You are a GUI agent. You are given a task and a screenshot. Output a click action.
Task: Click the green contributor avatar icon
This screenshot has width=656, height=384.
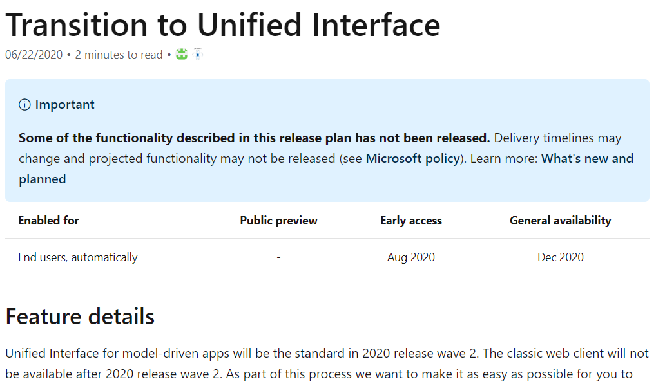pyautogui.click(x=182, y=54)
